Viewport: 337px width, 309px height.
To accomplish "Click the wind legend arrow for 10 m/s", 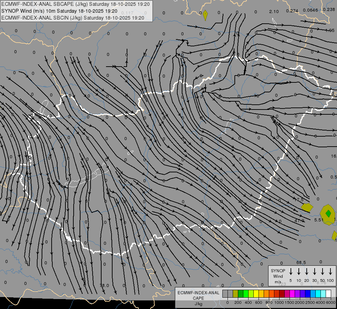I will click(299, 272).
